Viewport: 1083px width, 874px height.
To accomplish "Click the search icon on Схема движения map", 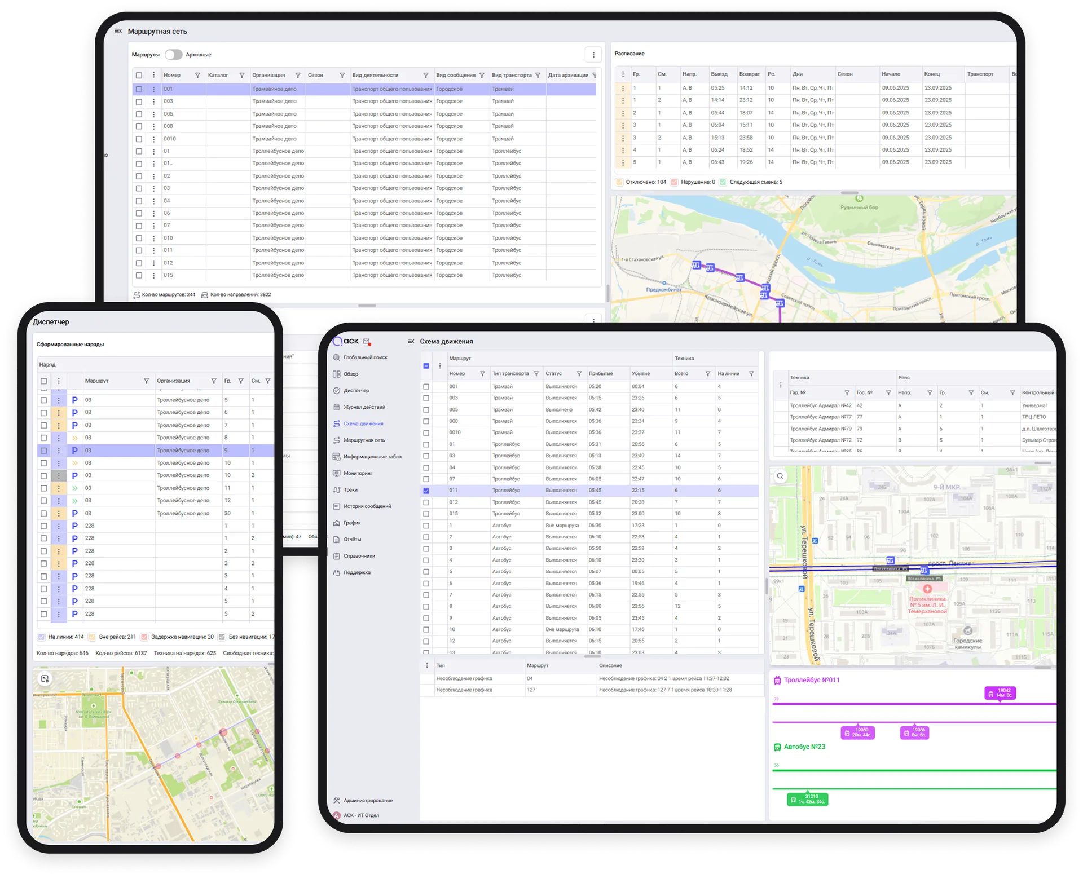I will pyautogui.click(x=780, y=476).
